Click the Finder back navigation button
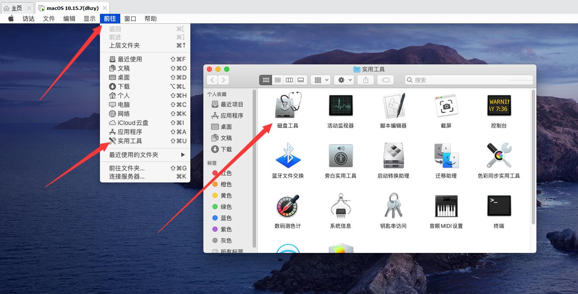Viewport: 578px width, 294px height. (x=212, y=80)
